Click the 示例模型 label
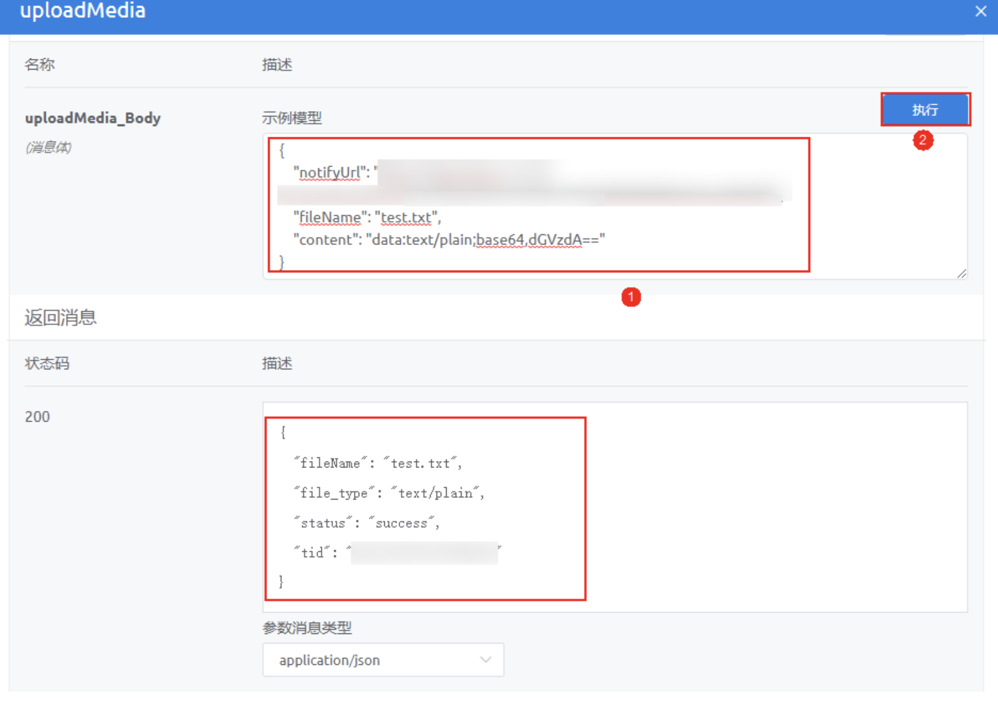998x722 pixels. point(292,118)
